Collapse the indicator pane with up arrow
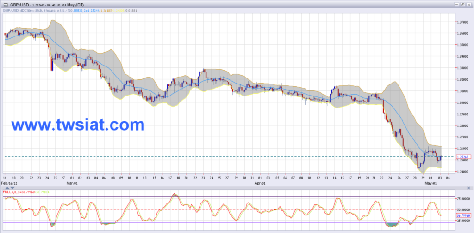 (x=8, y=188)
